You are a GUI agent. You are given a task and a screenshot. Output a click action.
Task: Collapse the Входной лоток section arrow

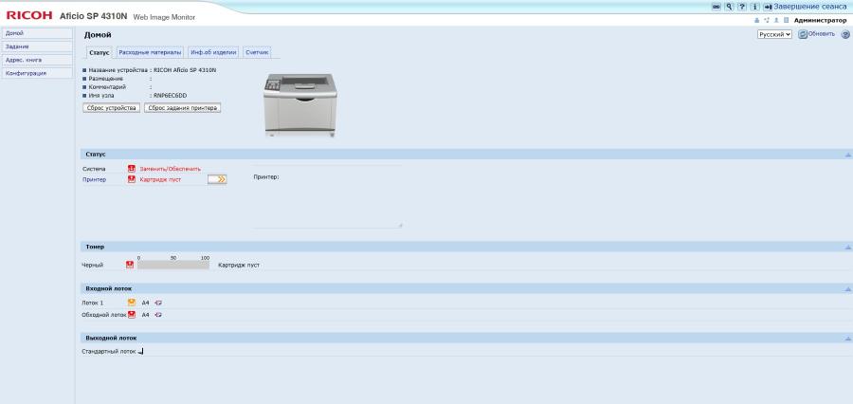pyautogui.click(x=847, y=289)
